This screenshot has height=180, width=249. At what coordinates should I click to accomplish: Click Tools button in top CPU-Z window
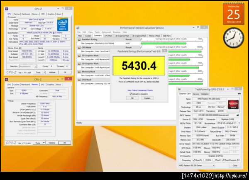38,73
